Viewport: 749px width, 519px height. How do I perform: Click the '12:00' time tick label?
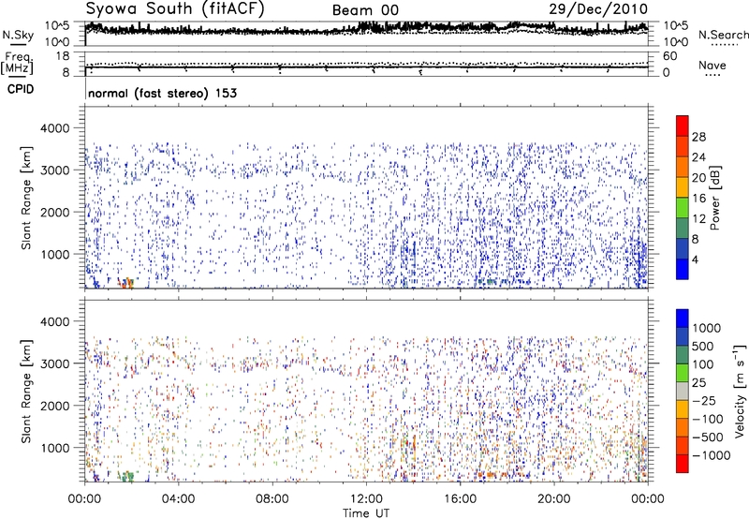point(366,499)
